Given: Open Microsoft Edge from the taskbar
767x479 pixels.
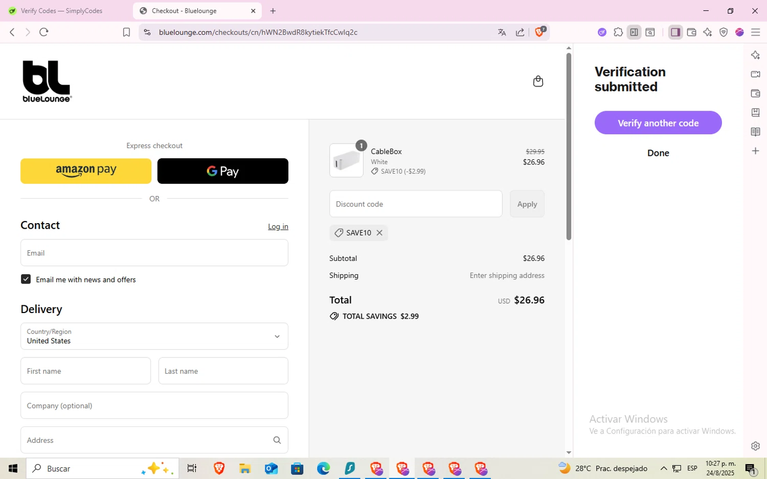Looking at the screenshot, I should pos(323,468).
